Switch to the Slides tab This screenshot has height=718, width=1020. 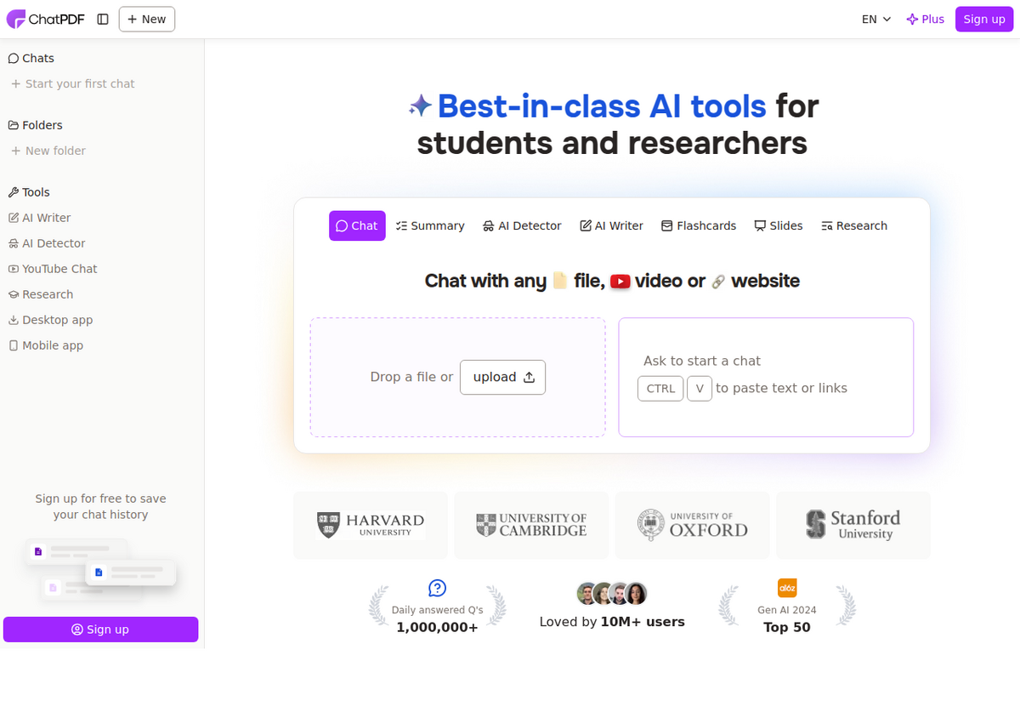pyautogui.click(x=779, y=225)
